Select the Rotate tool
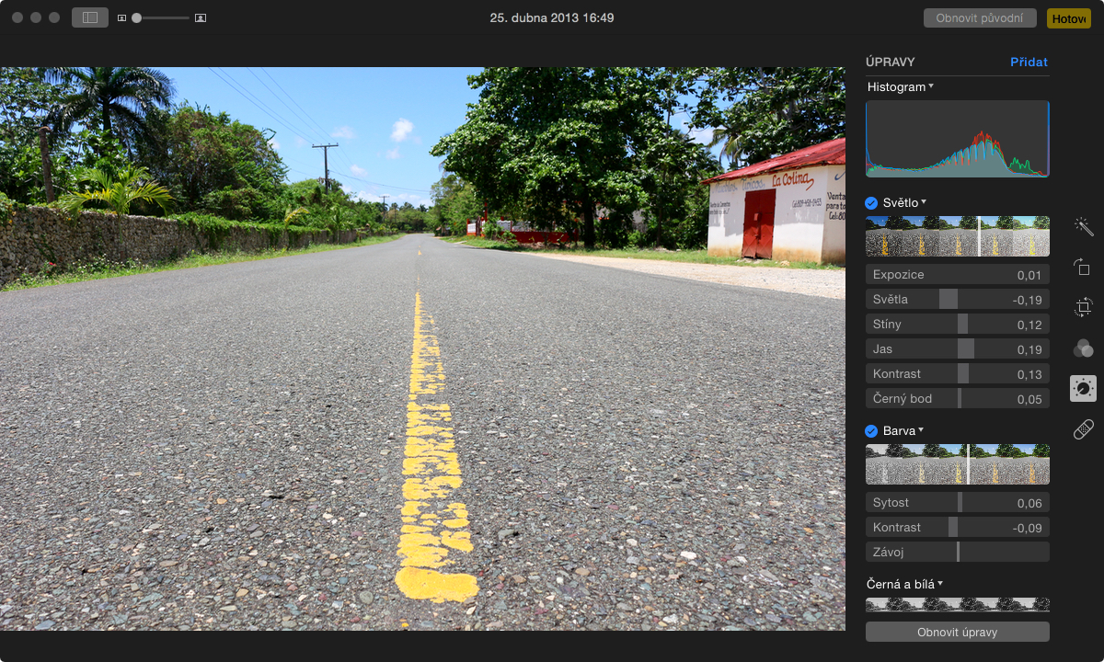Screen dimensions: 1104x662 click(x=1083, y=267)
